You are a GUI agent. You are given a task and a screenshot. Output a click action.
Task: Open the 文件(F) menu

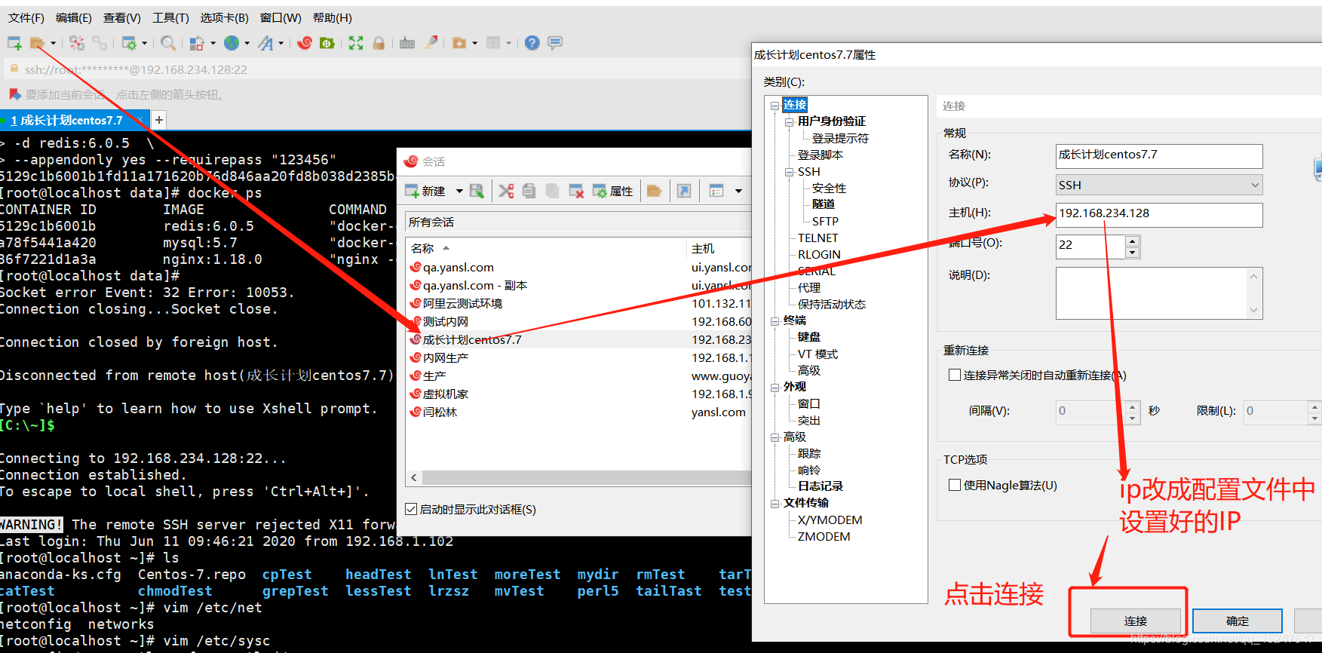[x=26, y=17]
